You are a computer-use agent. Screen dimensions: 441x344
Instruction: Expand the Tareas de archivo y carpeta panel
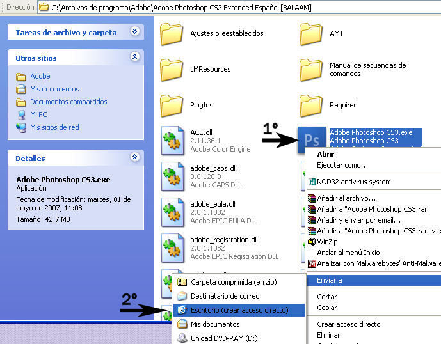tap(134, 31)
